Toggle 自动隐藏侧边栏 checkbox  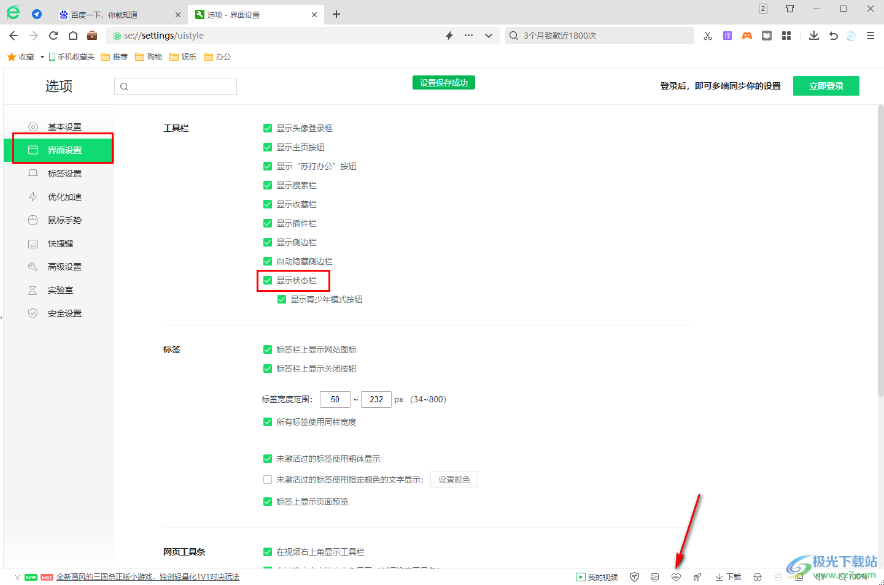pyautogui.click(x=268, y=261)
